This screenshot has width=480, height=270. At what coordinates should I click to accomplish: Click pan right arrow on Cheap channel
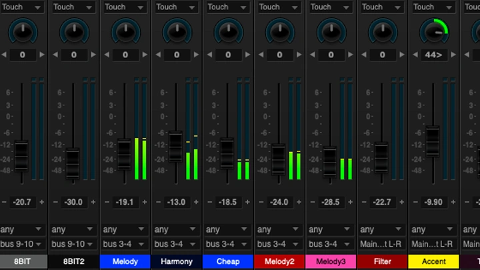click(247, 55)
